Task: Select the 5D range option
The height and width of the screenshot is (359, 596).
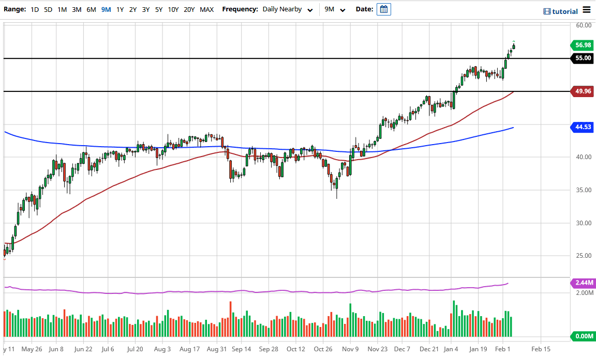Action: [49, 9]
